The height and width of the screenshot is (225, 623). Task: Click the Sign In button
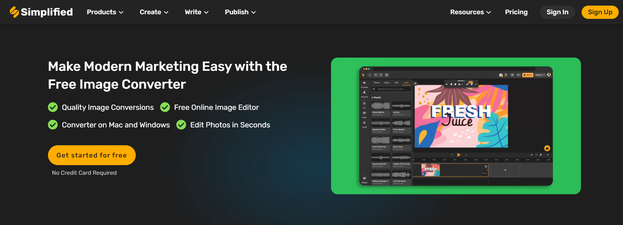557,12
